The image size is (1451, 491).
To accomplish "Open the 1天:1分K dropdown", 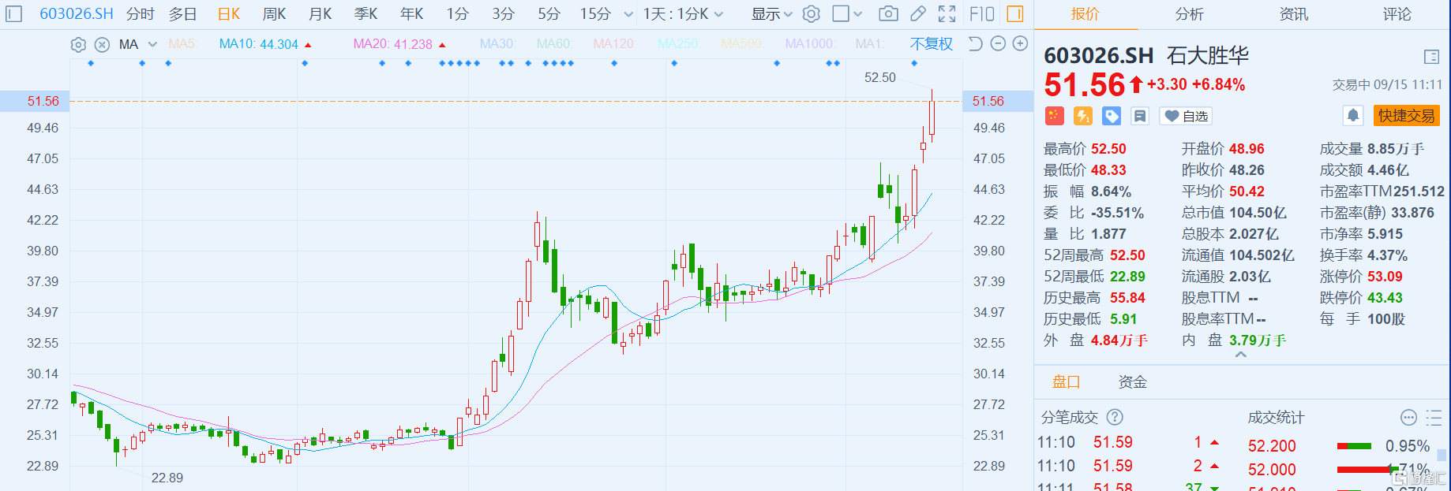I will 683,14.
